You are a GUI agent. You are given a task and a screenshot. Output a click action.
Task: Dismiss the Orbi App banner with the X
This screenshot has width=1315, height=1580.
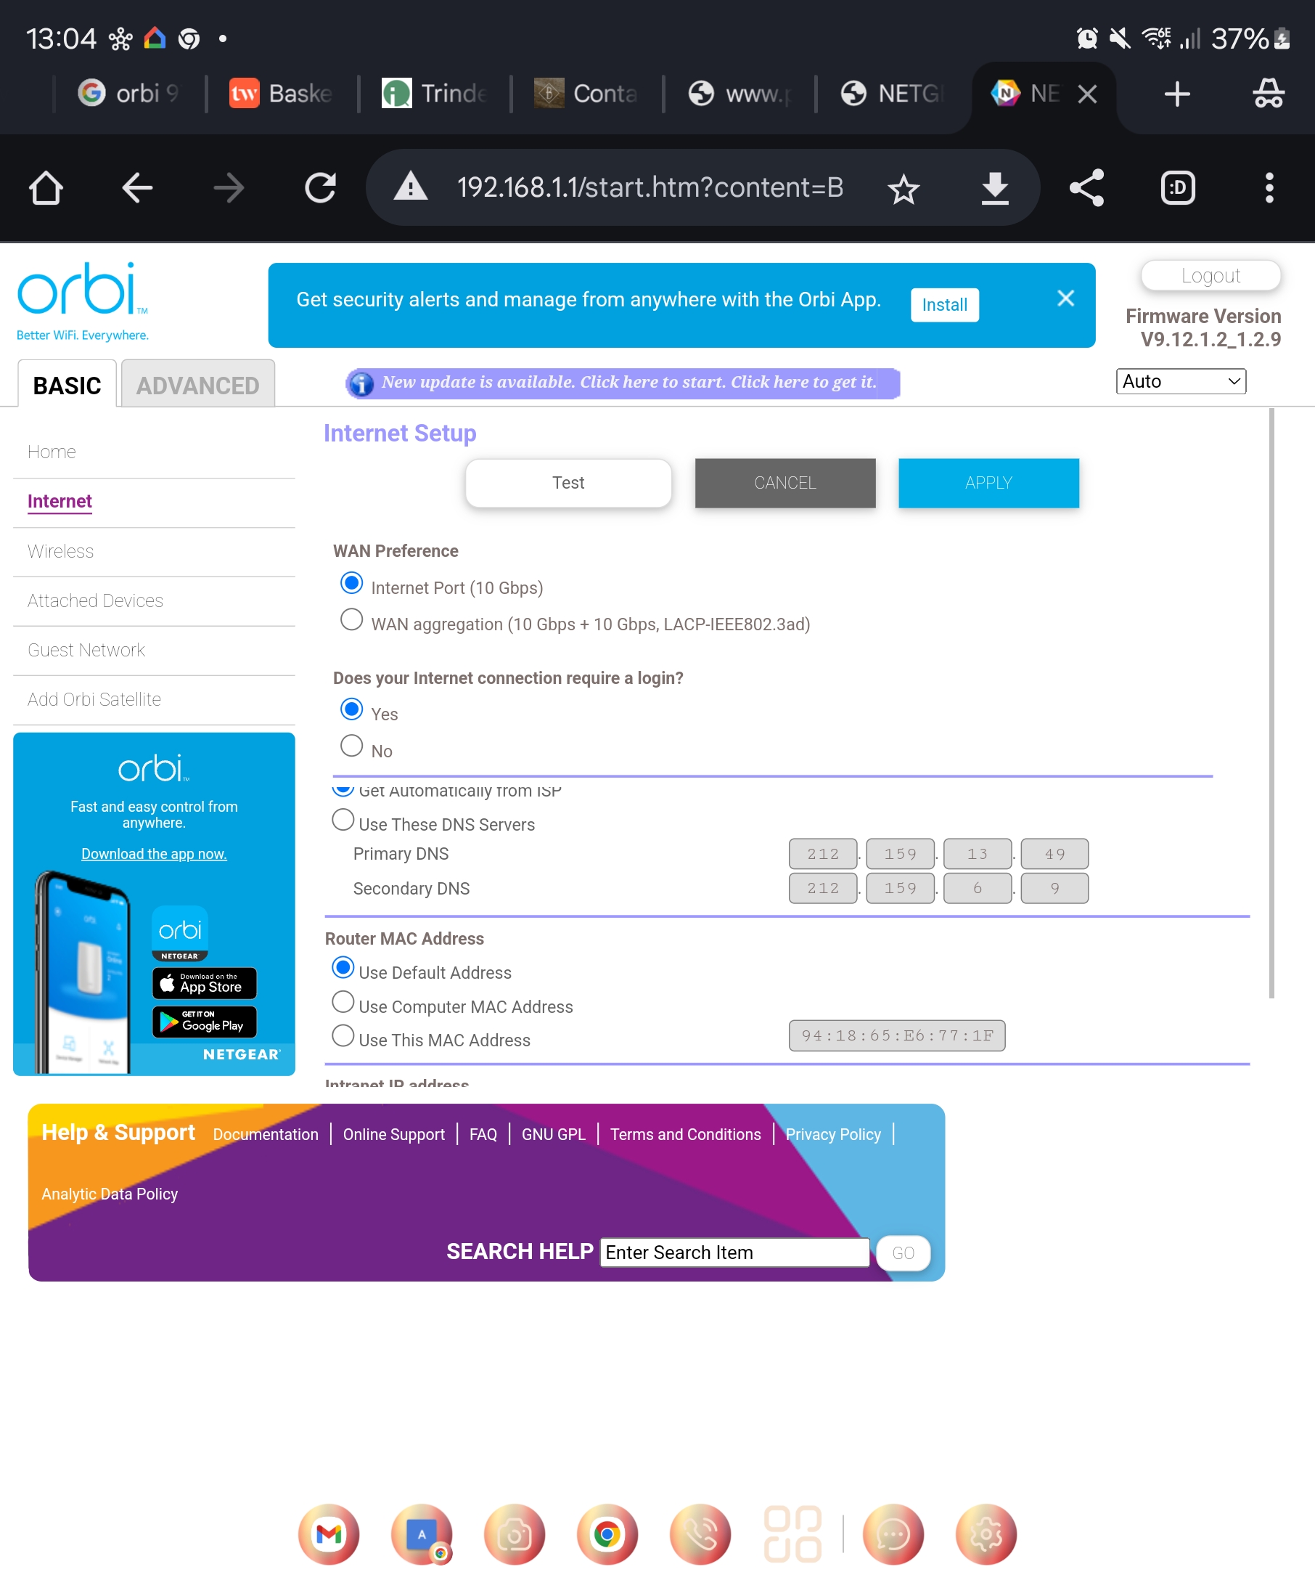1065,298
